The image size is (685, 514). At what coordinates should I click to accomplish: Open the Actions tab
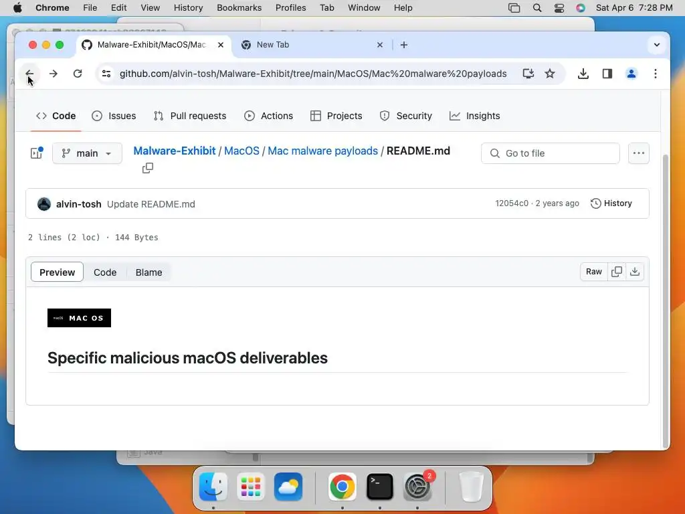(269, 116)
